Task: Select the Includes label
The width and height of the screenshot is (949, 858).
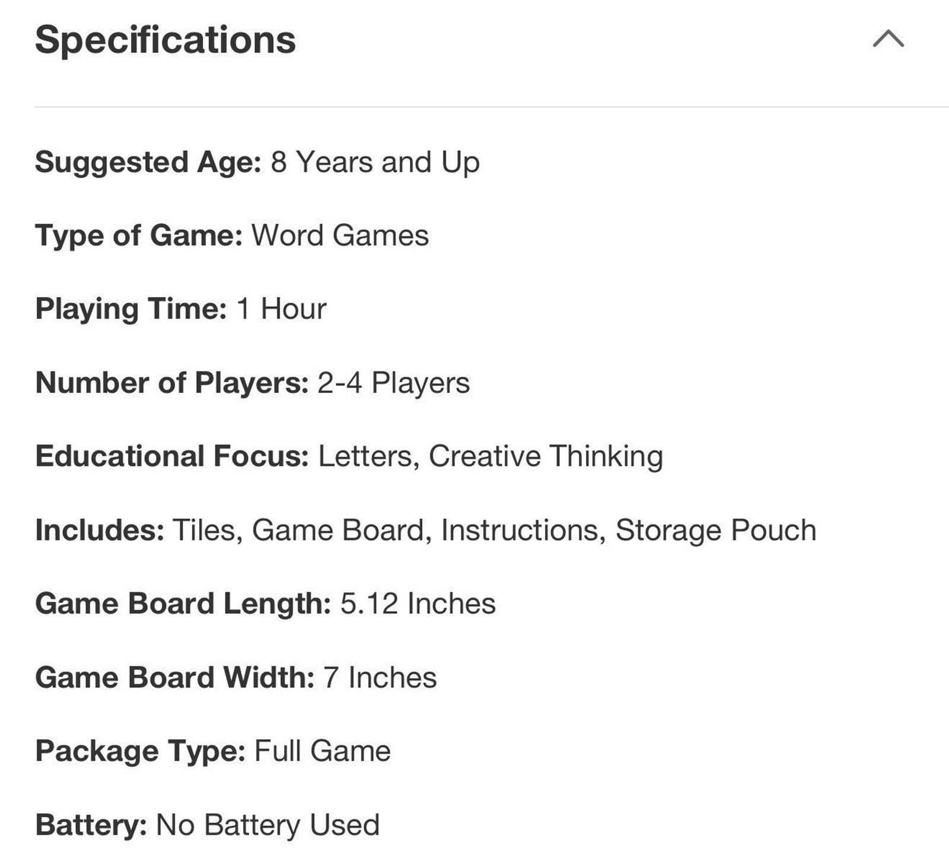Action: [100, 530]
